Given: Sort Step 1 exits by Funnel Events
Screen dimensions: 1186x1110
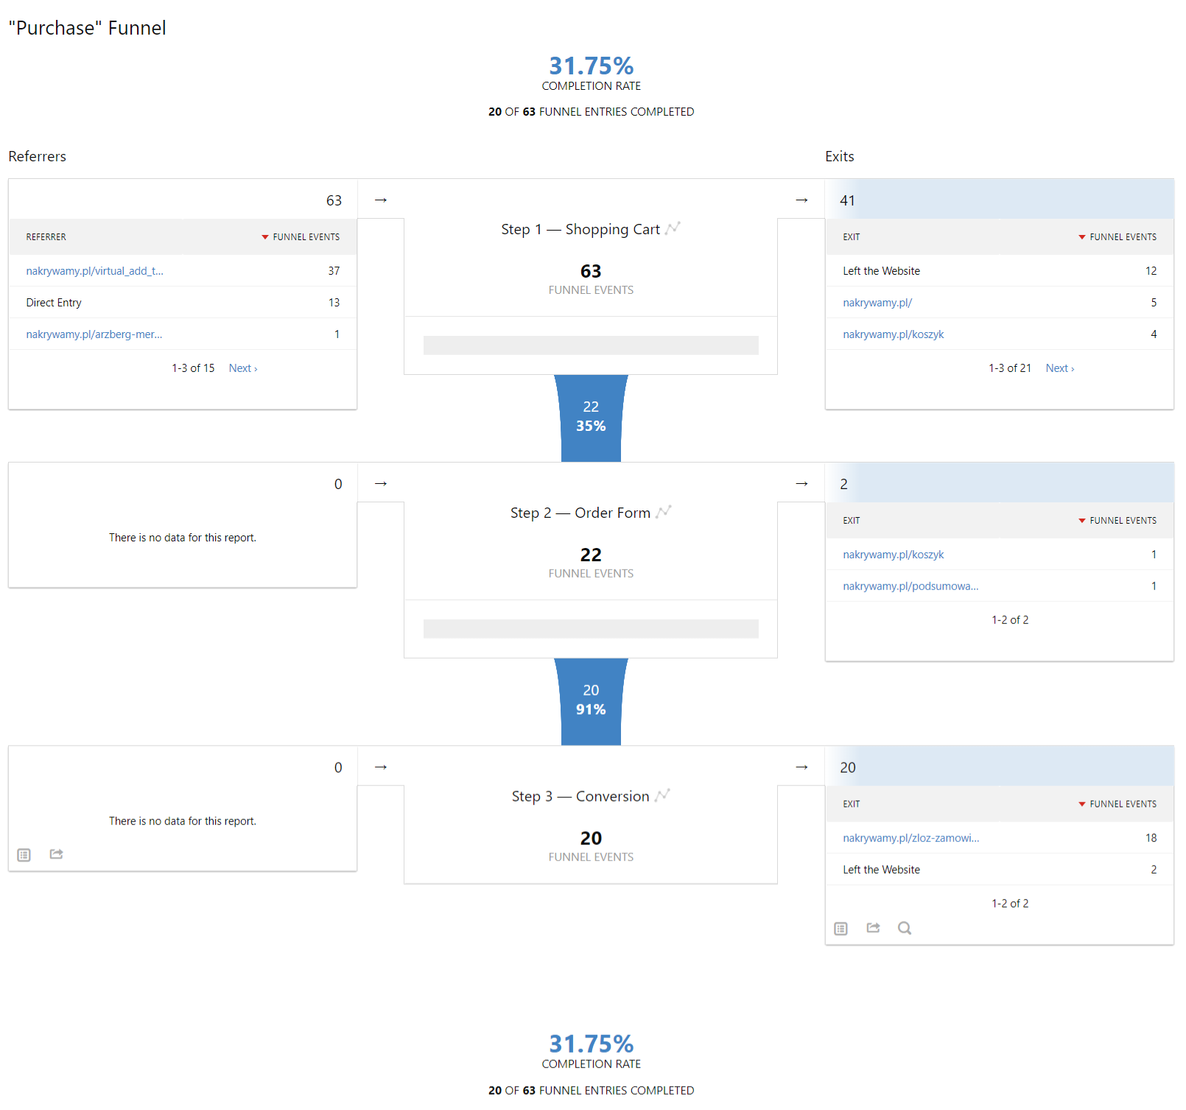Looking at the screenshot, I should [1122, 237].
